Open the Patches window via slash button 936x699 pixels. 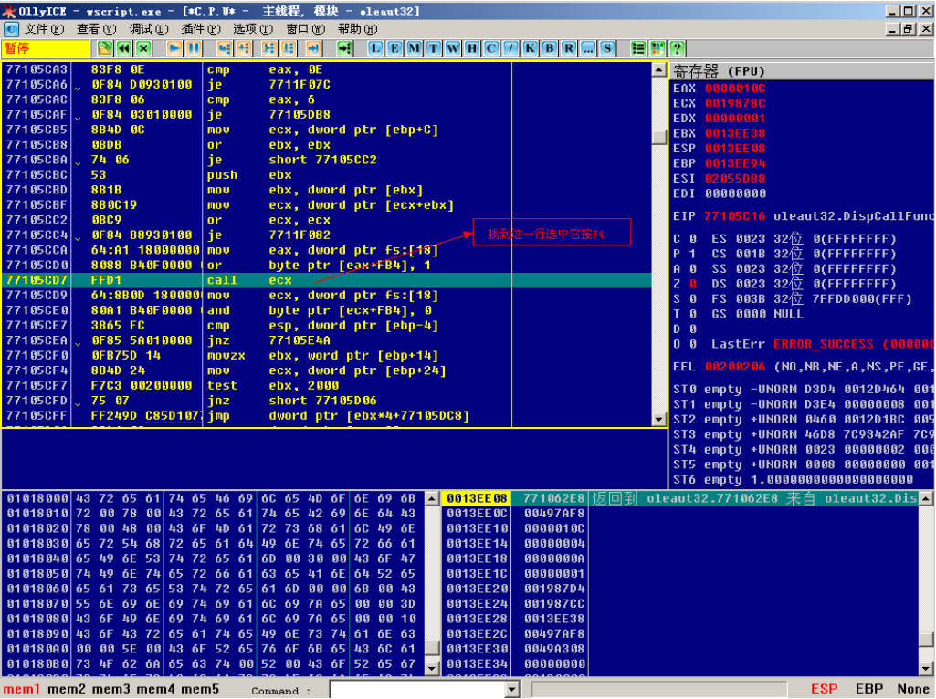tap(511, 49)
